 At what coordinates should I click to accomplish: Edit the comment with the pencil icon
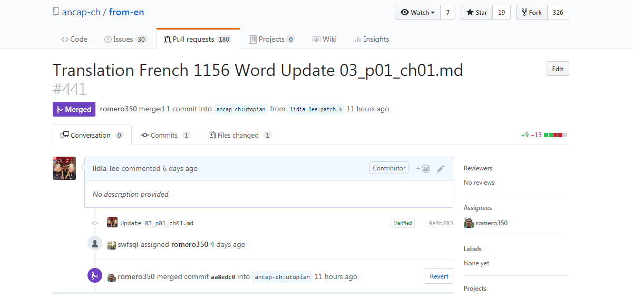click(441, 169)
